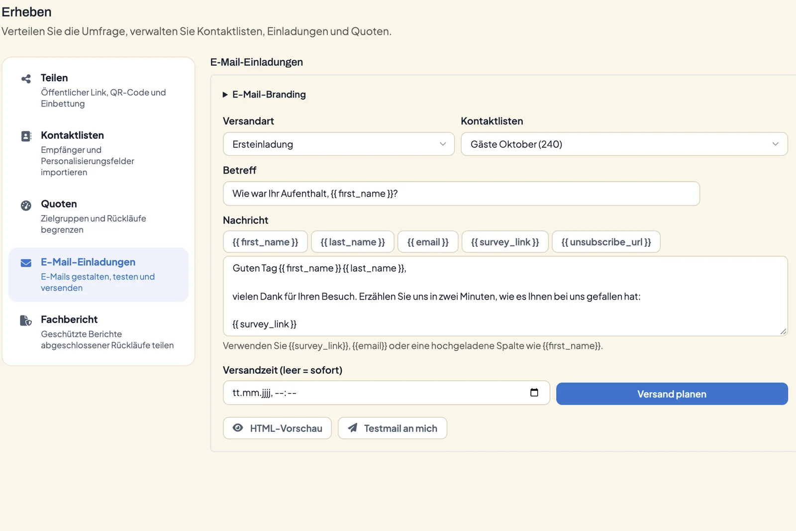The image size is (796, 531).
Task: Click the Nachricht textarea resize handle
Action: [783, 331]
